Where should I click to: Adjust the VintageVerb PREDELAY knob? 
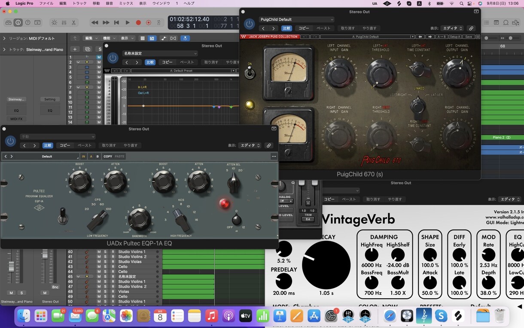283,282
